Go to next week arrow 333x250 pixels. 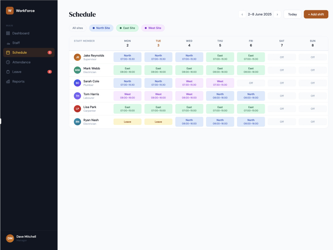[277, 14]
